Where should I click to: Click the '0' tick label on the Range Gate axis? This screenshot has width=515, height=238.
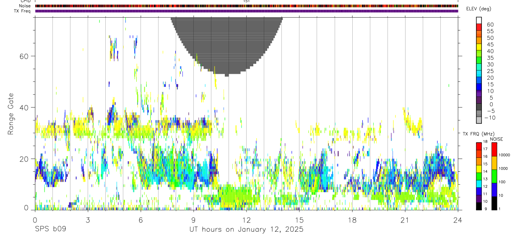click(x=26, y=208)
